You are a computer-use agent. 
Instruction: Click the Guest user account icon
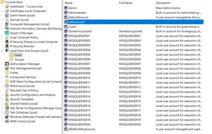tap(66, 27)
